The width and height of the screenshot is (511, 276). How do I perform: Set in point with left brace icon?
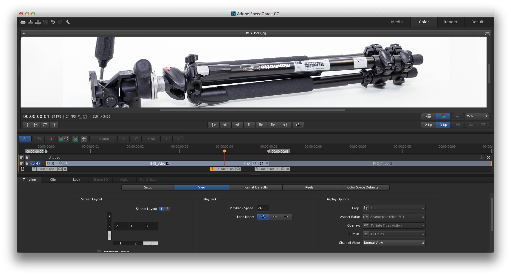click(27, 125)
